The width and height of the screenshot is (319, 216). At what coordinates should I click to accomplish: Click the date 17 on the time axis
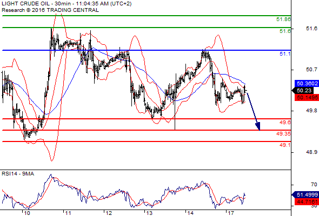[231, 213]
